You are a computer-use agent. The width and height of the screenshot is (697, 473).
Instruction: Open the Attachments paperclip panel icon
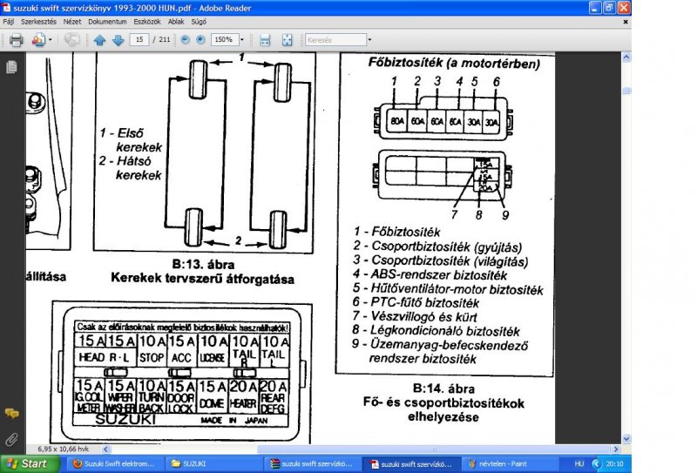click(x=12, y=439)
